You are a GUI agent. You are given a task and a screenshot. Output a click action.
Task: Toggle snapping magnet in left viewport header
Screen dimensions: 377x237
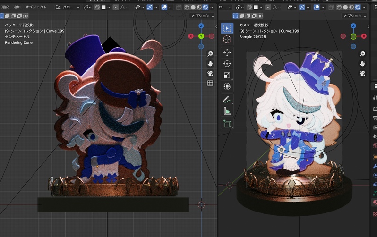point(97,8)
